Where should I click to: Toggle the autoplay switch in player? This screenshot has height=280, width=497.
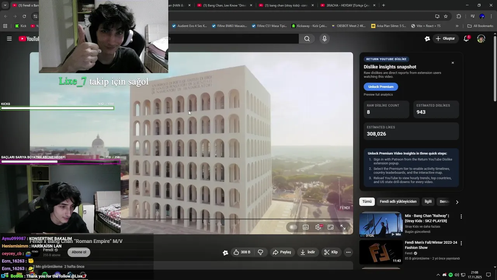pos(293,227)
